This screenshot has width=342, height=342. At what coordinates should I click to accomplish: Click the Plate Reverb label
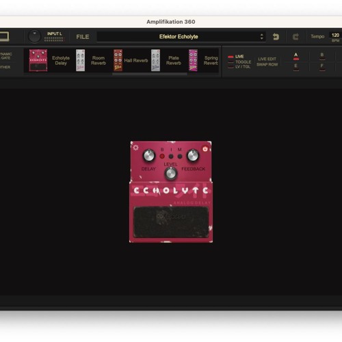coord(174,60)
